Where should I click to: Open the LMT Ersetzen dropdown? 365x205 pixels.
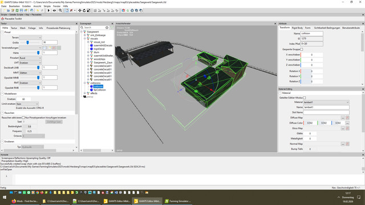pyautogui.click(x=30, y=63)
